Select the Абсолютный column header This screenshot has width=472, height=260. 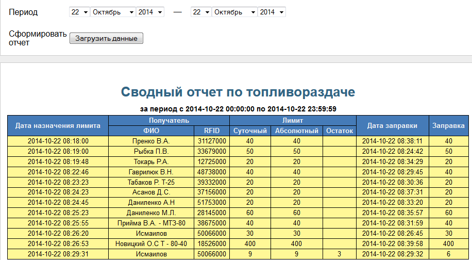296,131
